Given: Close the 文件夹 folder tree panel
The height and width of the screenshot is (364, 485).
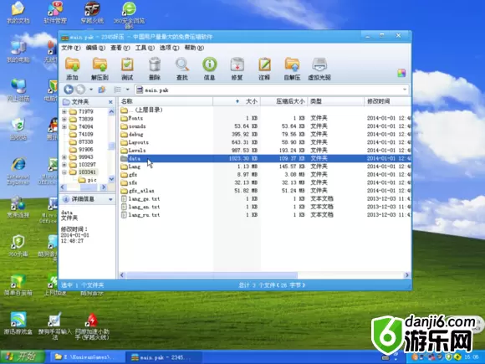Looking at the screenshot, I should tap(110, 102).
